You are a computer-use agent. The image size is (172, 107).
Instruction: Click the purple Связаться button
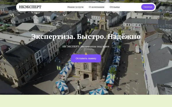coord(148,7)
